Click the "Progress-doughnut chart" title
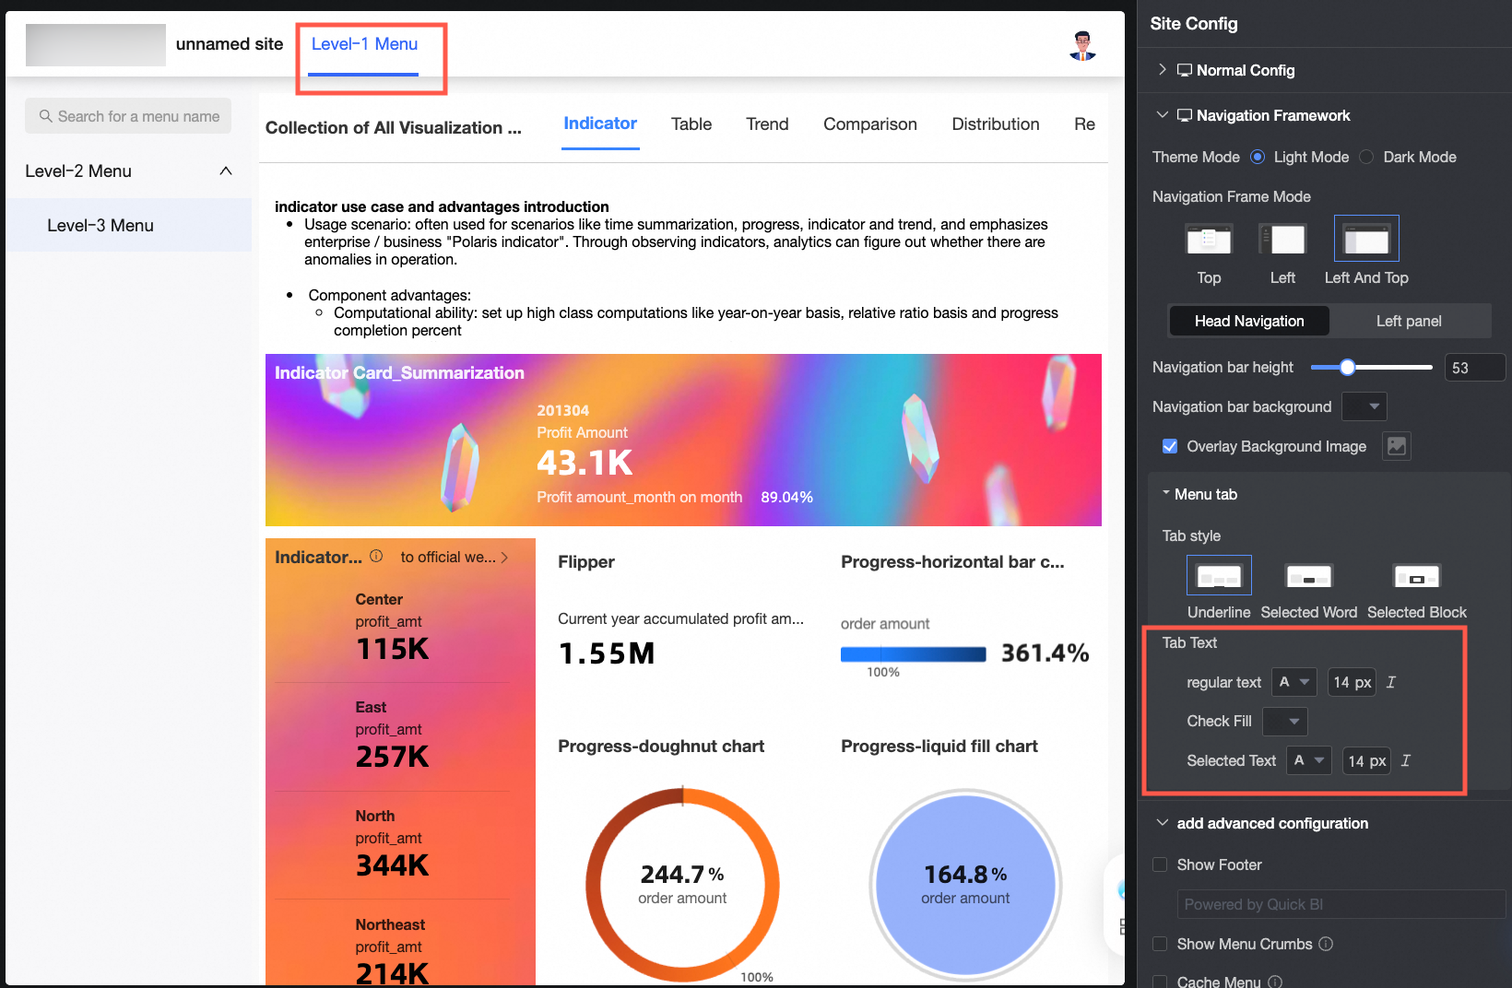Image resolution: width=1512 pixels, height=988 pixels. tap(661, 746)
